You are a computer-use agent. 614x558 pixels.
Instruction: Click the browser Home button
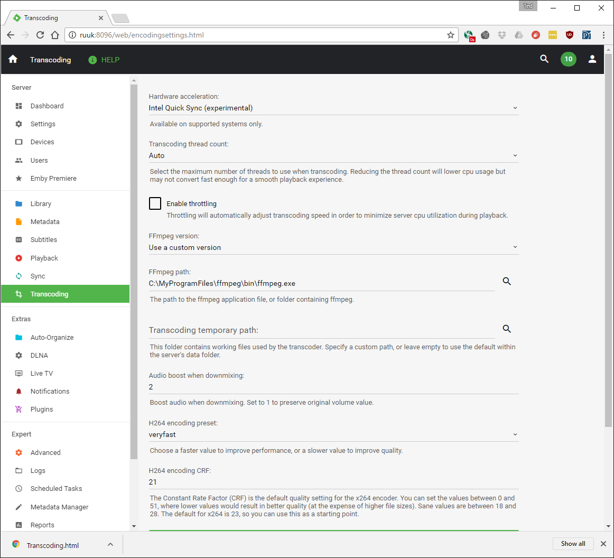(x=55, y=35)
